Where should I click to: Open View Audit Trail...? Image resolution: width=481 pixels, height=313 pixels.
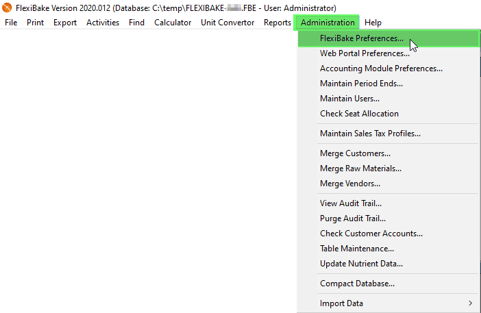point(388,203)
